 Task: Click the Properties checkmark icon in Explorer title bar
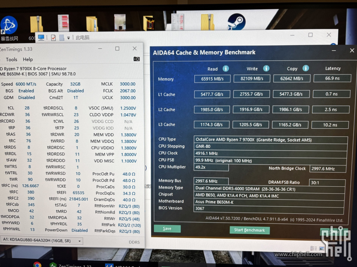pos(53,38)
